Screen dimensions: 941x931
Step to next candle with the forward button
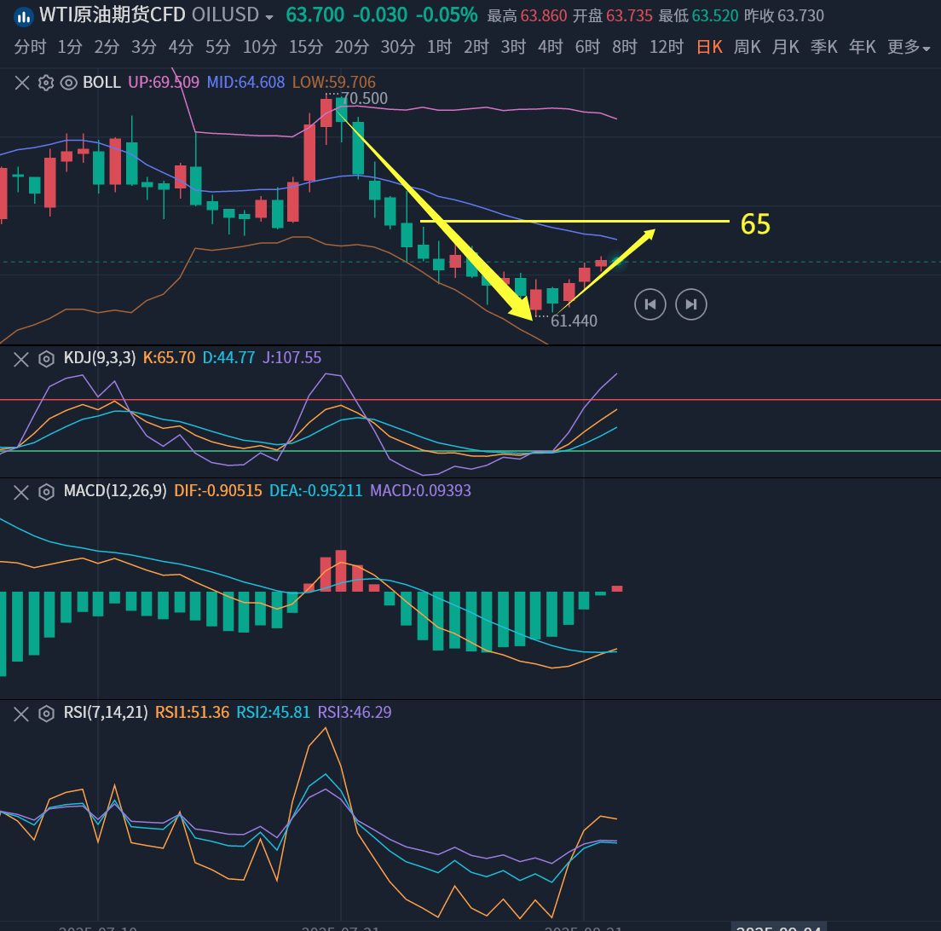pyautogui.click(x=691, y=304)
